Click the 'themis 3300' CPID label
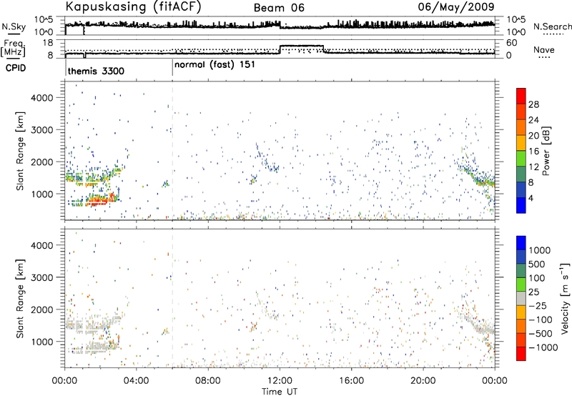This screenshot has width=572, height=396. point(96,71)
